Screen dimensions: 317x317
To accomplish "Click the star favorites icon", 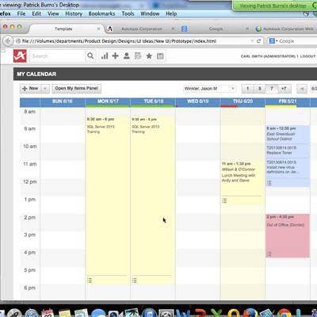I will (149, 55).
